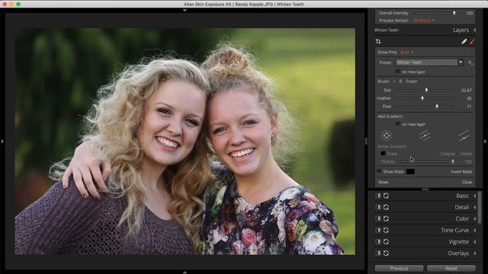
Task: Add a planar gradient with three lines
Action: pyautogui.click(x=425, y=135)
